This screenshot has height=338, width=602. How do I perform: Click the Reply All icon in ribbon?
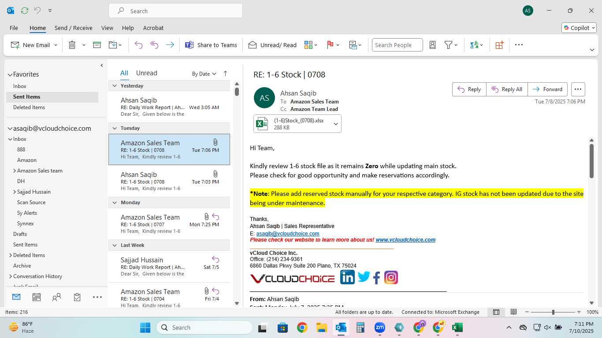154,45
